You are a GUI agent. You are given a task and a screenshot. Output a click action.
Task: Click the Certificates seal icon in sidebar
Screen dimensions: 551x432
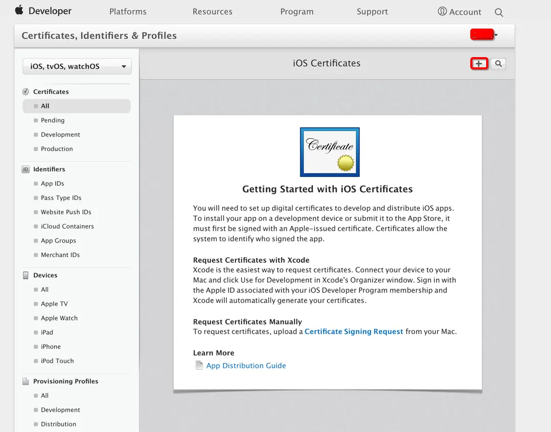point(26,92)
